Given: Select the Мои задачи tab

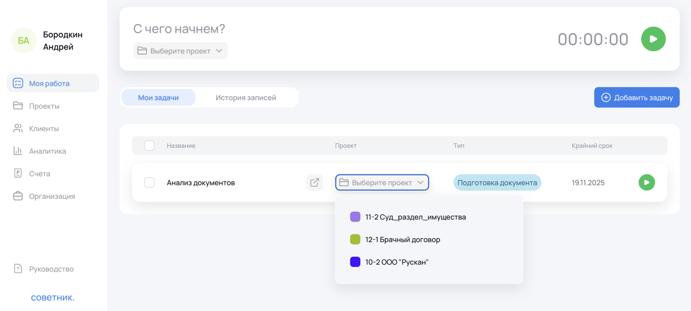Looking at the screenshot, I should point(158,98).
